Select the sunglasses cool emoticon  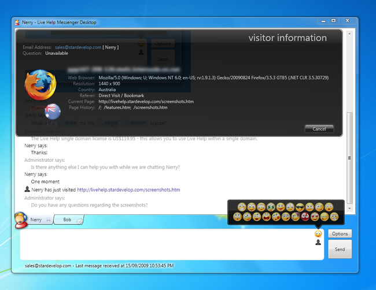[x=300, y=207]
